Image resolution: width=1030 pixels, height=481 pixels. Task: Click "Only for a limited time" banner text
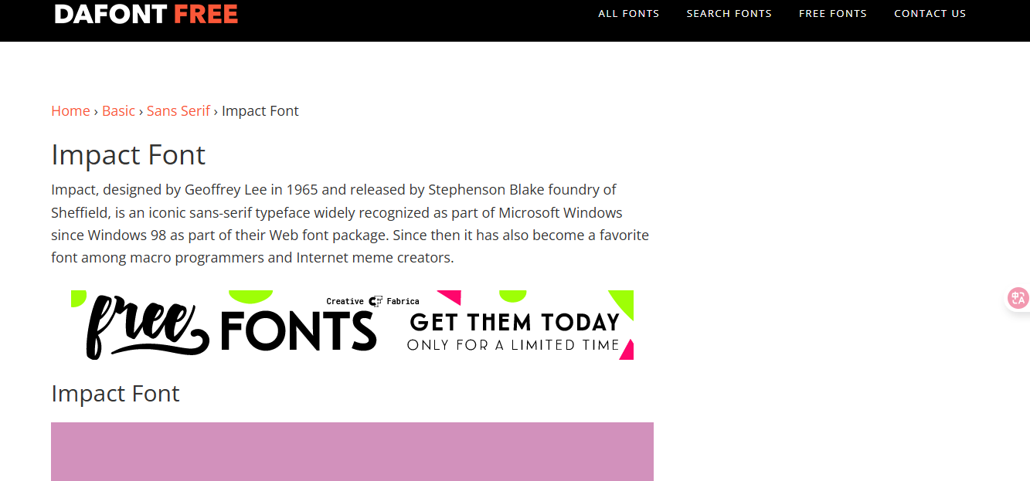513,345
